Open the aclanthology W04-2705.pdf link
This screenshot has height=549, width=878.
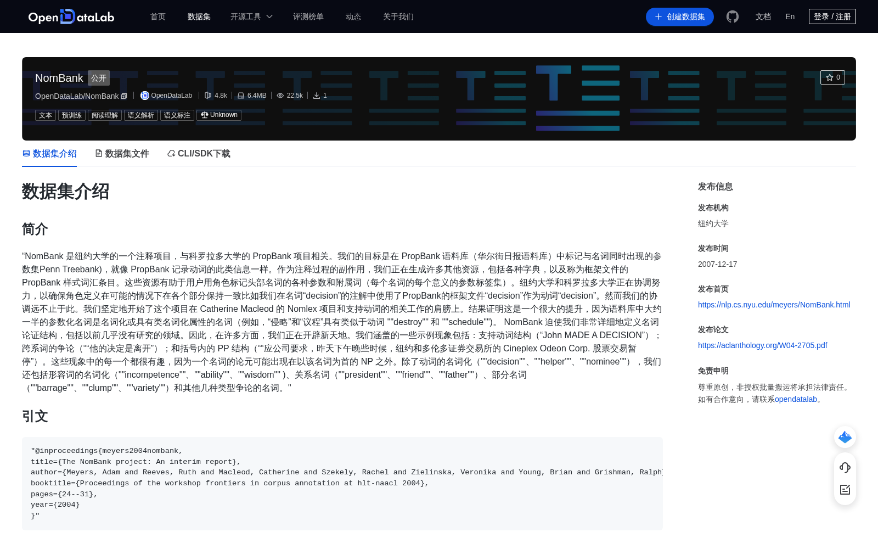click(763, 345)
